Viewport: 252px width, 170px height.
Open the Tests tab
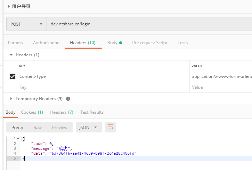183,43
